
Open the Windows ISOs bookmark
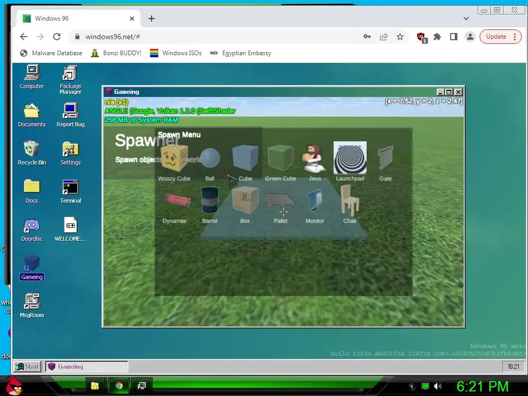click(176, 53)
